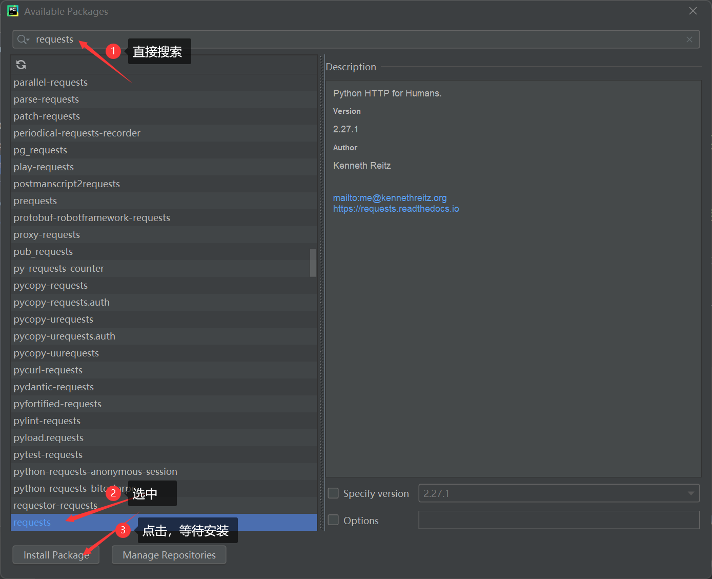Click the Install Package button
Screen dimensions: 712x579
coord(56,555)
